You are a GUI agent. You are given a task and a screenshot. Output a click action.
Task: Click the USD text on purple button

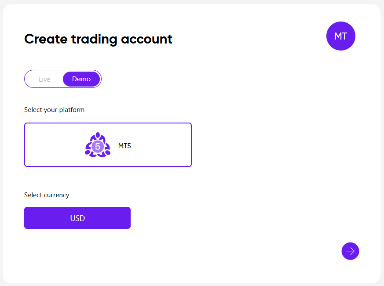77,218
